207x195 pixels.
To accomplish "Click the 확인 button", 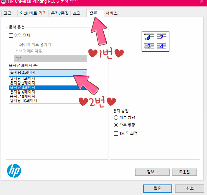I will [x=158, y=189].
